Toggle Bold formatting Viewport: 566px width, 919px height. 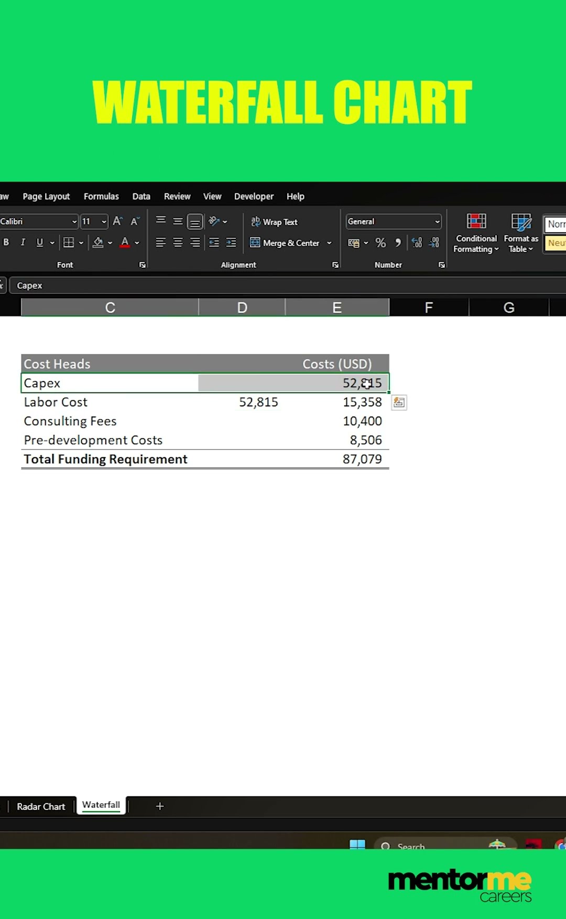6,243
